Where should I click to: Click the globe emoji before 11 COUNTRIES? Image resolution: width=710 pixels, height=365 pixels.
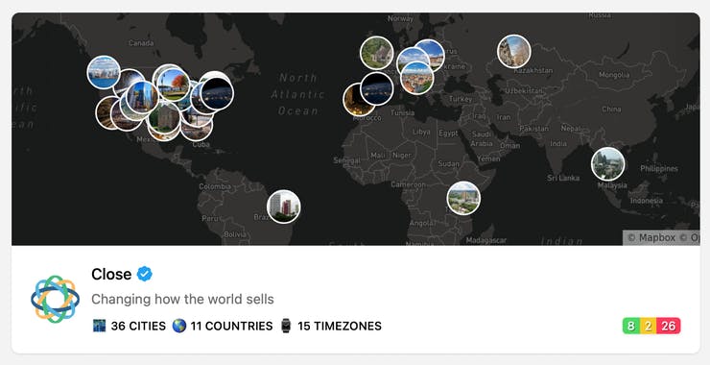pyautogui.click(x=179, y=326)
